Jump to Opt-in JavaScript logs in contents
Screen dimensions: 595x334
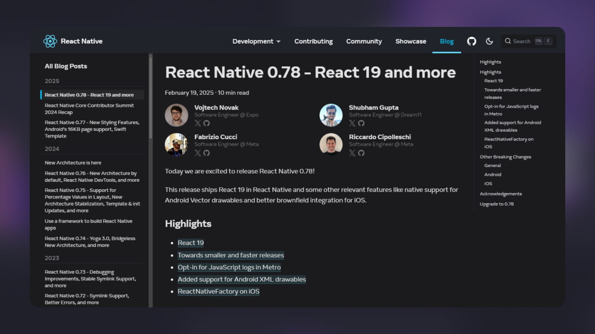(511, 110)
